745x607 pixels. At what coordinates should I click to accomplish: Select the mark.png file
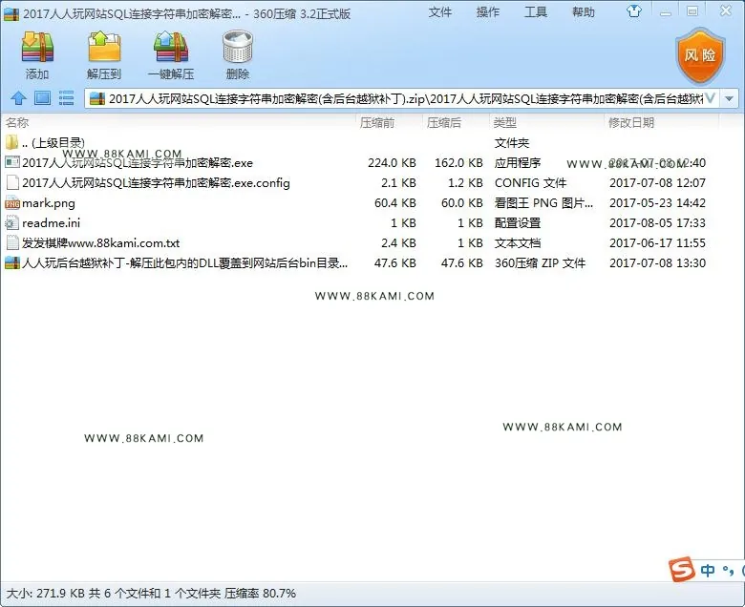[x=49, y=203]
